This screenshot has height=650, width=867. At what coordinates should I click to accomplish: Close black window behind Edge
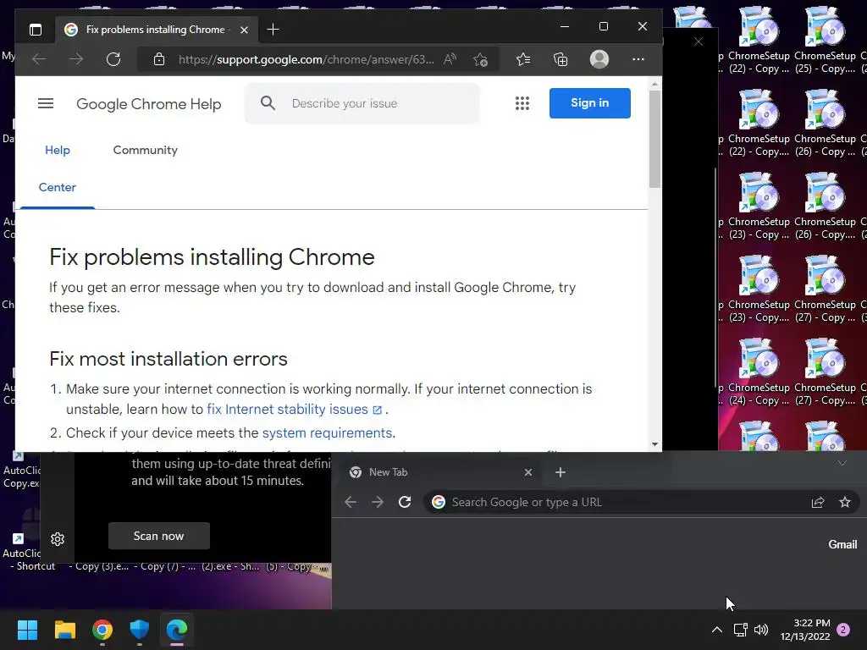click(x=699, y=41)
